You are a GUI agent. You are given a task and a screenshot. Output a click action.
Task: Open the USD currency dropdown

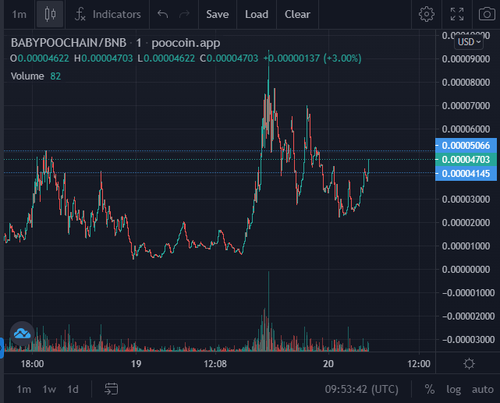[x=469, y=42]
